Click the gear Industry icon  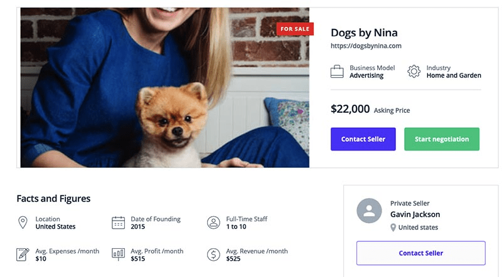(x=414, y=71)
